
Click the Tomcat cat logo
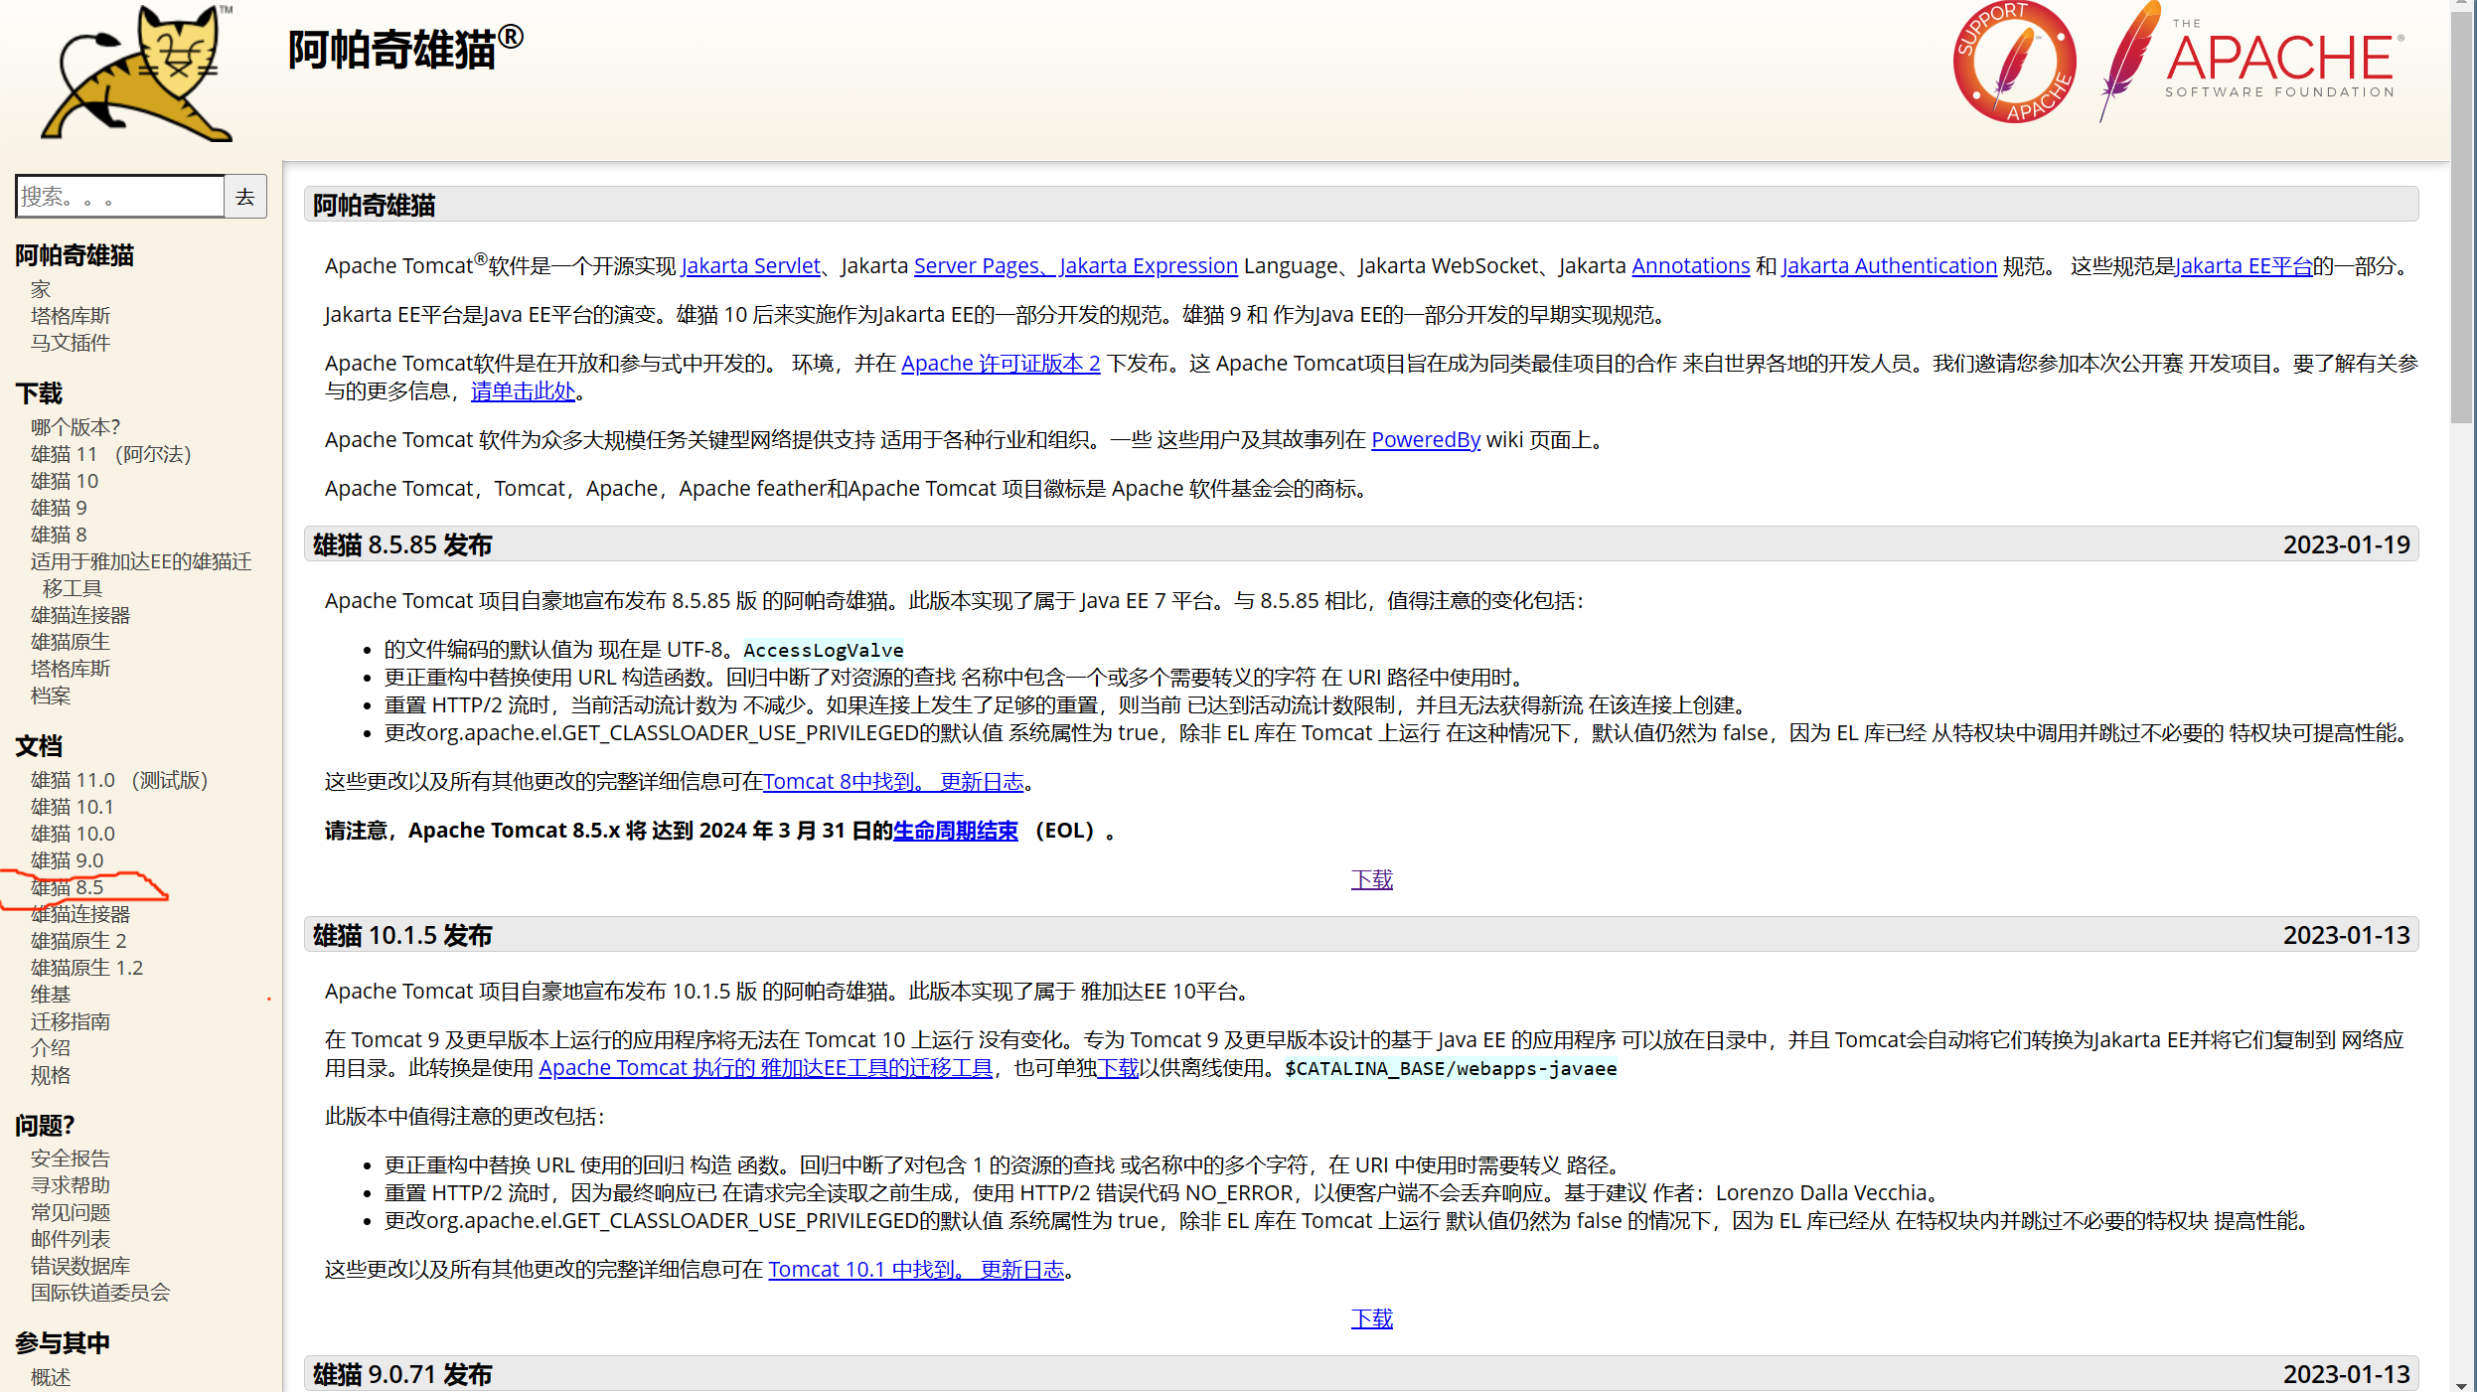[136, 73]
